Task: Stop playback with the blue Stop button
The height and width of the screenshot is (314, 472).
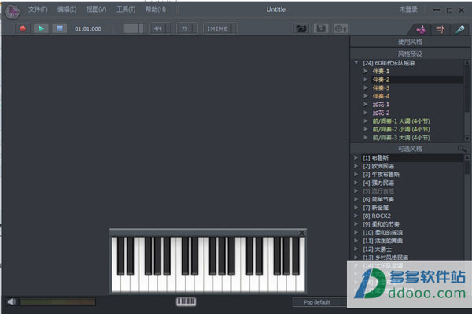Action: click(60, 28)
